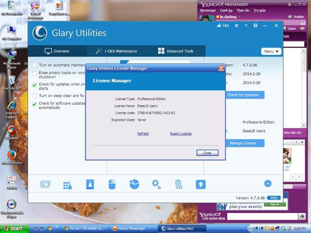The height and width of the screenshot is (233, 311).
Task: Open the Insider link in Yahoo Messenger
Action: pos(299,17)
